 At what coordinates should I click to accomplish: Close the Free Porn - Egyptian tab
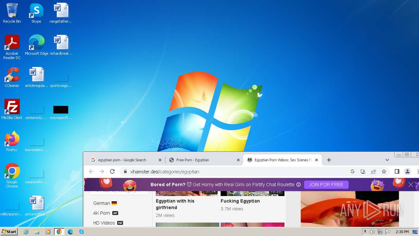238,160
